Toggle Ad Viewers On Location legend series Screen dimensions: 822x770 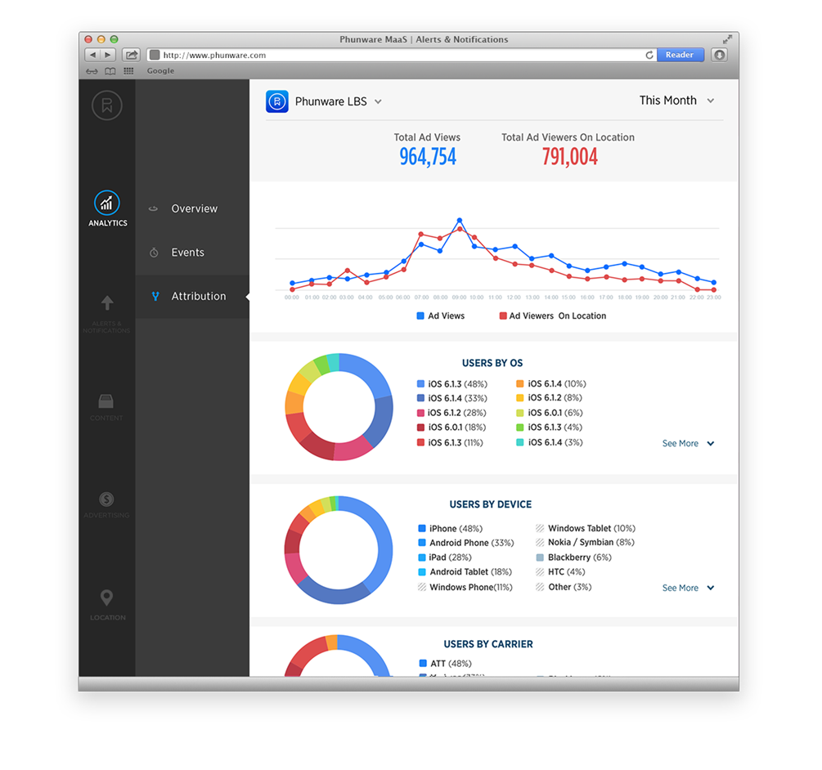(553, 316)
